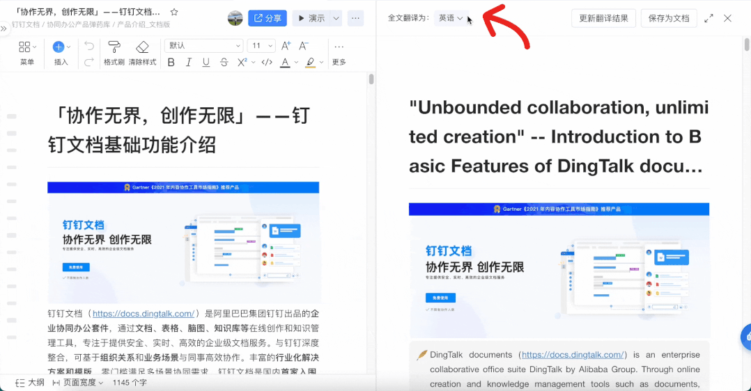Click the format painter (格式刷) icon
Viewport: 751px width, 391px height.
click(x=114, y=47)
